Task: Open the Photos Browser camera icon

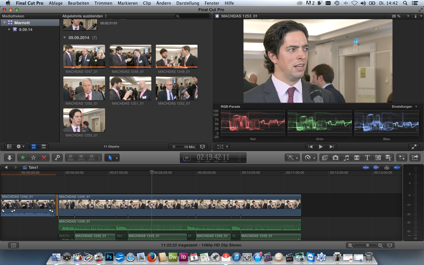Action: [x=335, y=158]
